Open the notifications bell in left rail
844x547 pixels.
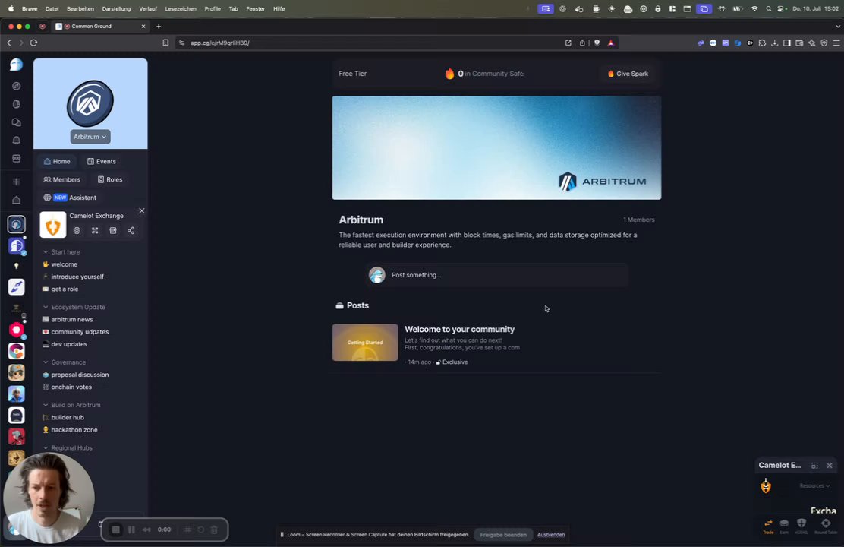pyautogui.click(x=16, y=140)
